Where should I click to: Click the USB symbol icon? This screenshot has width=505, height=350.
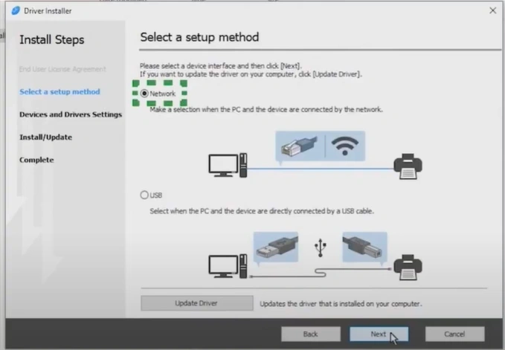[320, 247]
